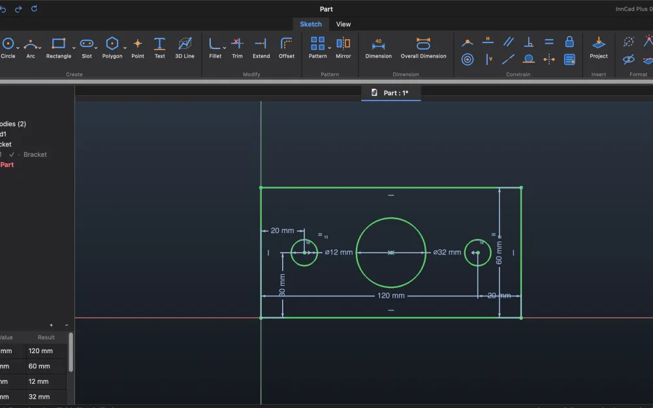The image size is (653, 408).
Task: Select the Circle tool
Action: 8,48
